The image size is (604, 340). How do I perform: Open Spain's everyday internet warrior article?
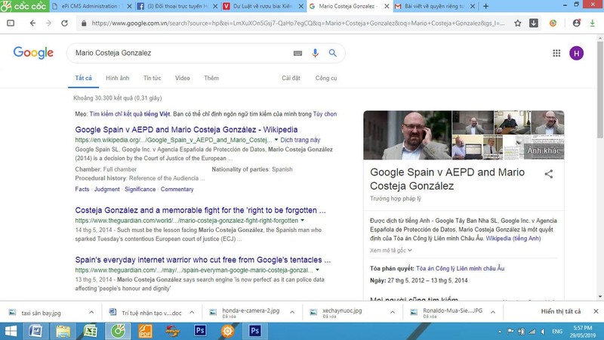coord(202,260)
